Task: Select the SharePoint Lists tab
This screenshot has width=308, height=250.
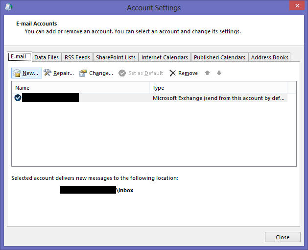Action: (x=116, y=57)
